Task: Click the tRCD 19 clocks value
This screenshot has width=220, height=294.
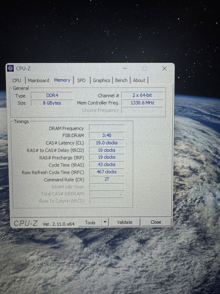Action: (107, 150)
